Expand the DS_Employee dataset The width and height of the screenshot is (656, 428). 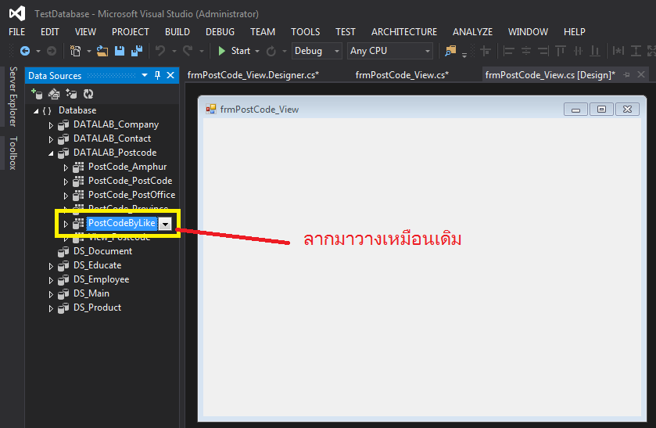pyautogui.click(x=51, y=280)
